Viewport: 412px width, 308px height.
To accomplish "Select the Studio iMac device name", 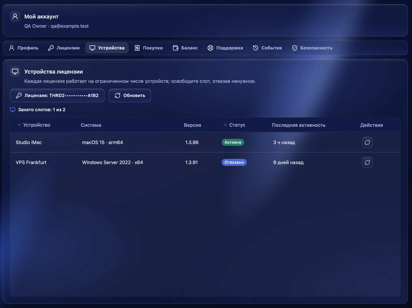I will (x=29, y=142).
